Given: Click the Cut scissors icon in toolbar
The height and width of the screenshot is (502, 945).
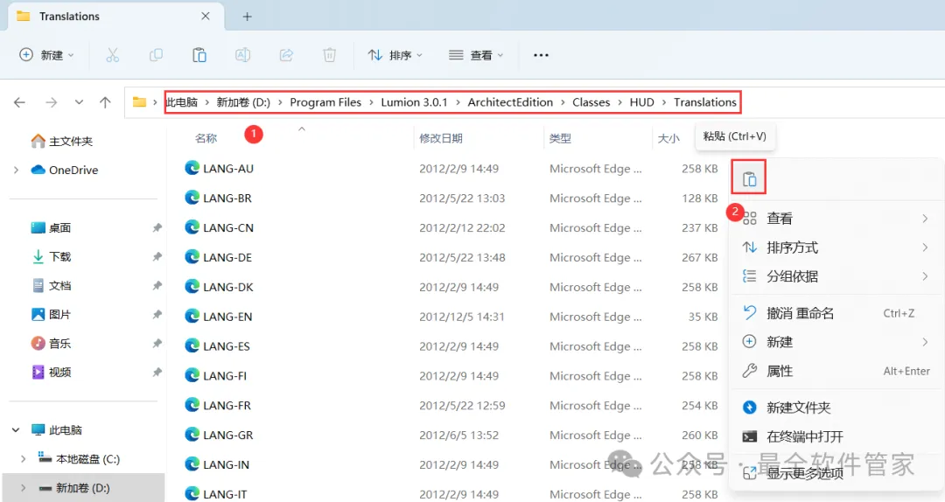Looking at the screenshot, I should [x=113, y=55].
